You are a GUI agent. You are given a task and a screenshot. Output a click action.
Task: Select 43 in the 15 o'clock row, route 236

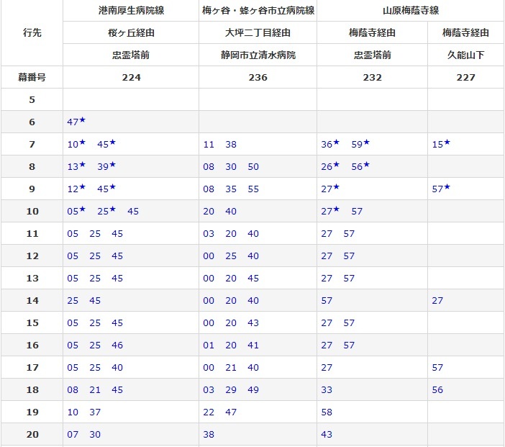tap(253, 323)
